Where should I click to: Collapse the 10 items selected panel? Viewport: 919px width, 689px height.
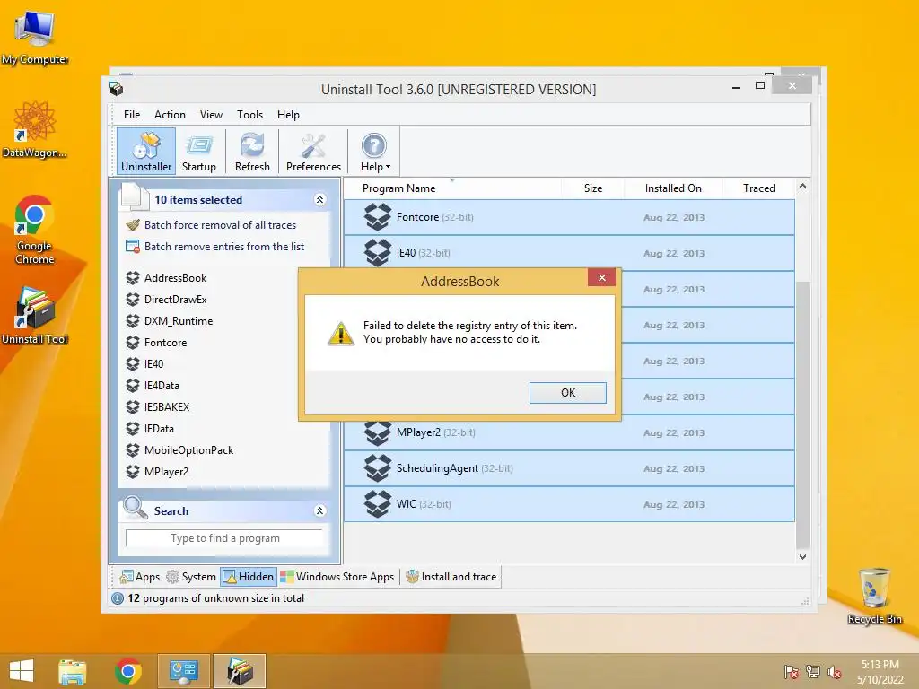[x=319, y=200]
